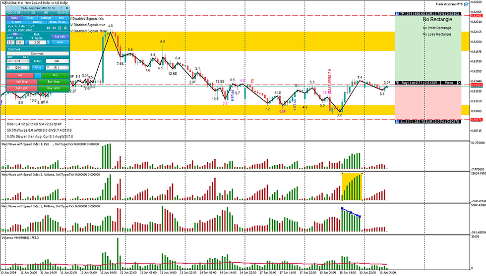486x276 pixels.
Task: Open the Trade tab
Action: pos(14,18)
